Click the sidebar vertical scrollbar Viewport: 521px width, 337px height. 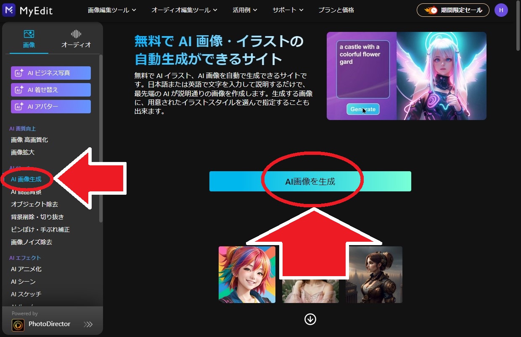click(101, 138)
